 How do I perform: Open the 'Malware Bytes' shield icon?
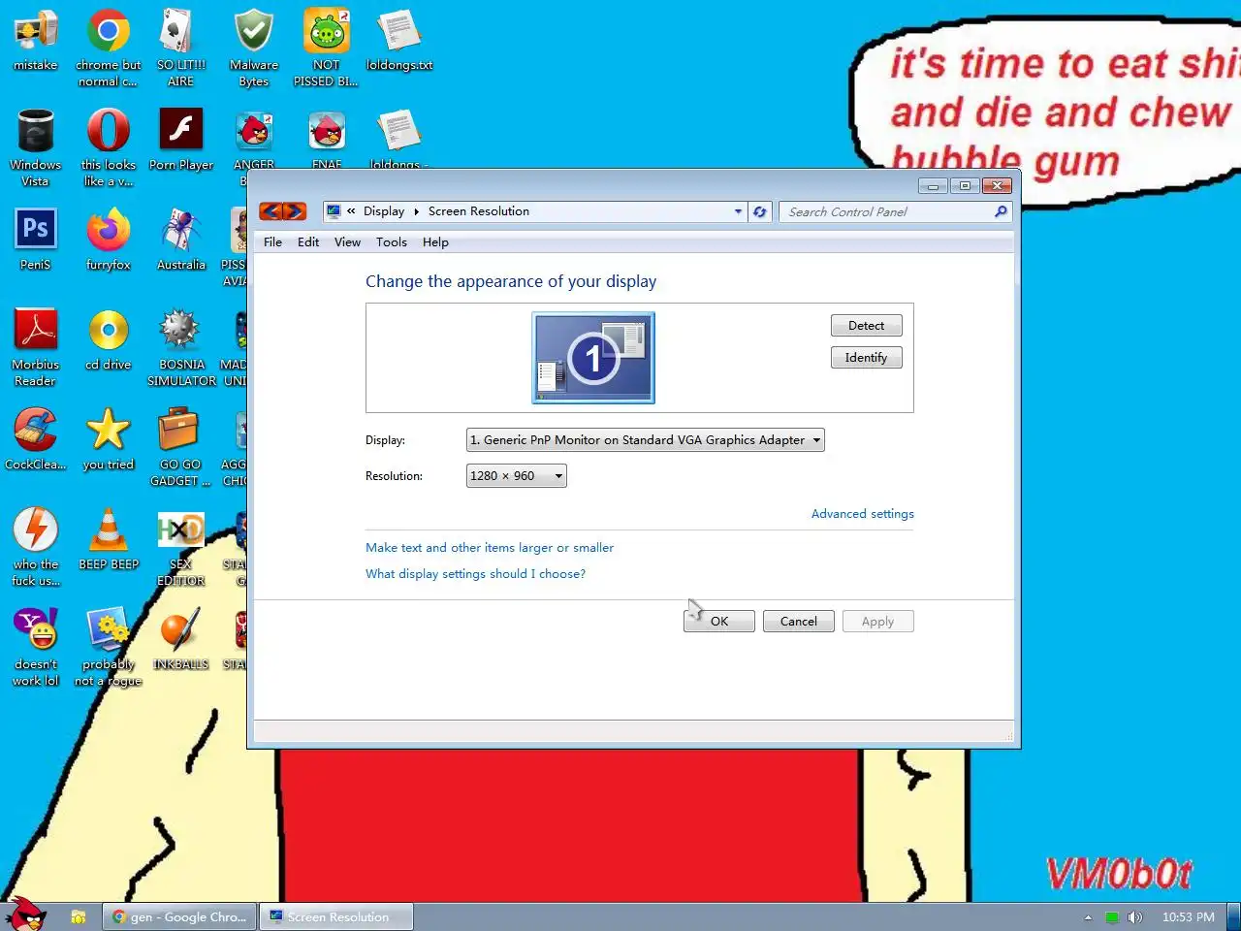[254, 48]
